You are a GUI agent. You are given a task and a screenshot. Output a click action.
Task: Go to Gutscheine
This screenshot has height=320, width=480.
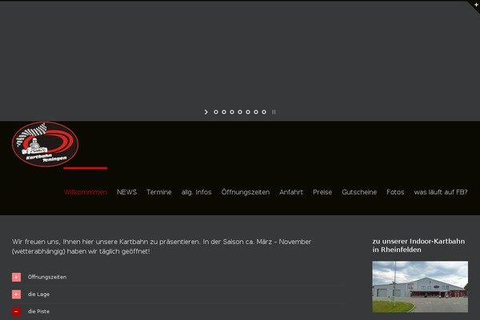[359, 192]
